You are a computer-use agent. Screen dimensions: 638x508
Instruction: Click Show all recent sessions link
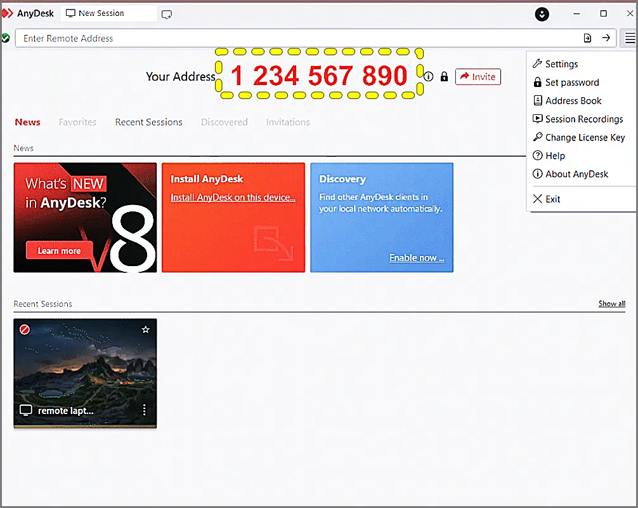point(611,304)
